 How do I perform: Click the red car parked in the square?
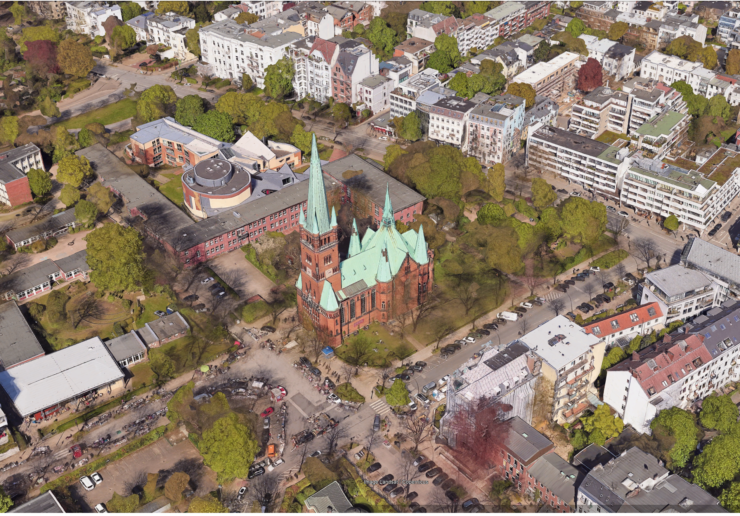[267, 412]
